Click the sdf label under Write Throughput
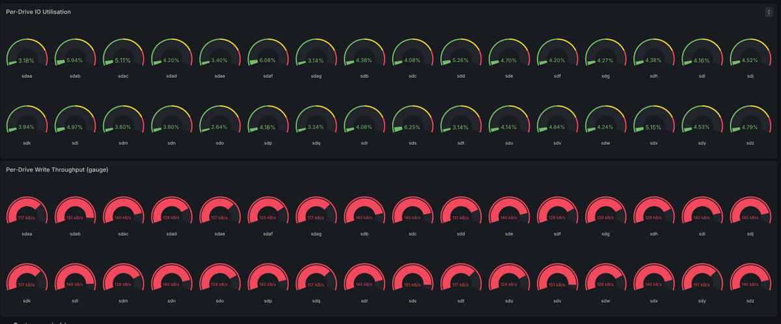 click(558, 235)
